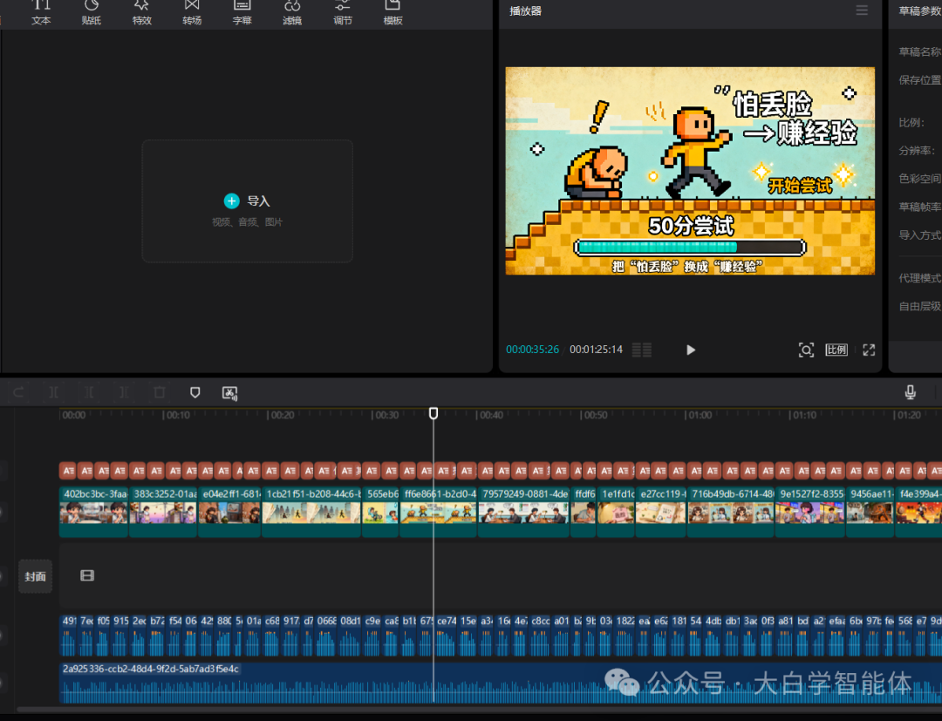Screen dimensions: 942x721
Task: Click the current timecode 00:00:35:26
Action: click(x=532, y=350)
